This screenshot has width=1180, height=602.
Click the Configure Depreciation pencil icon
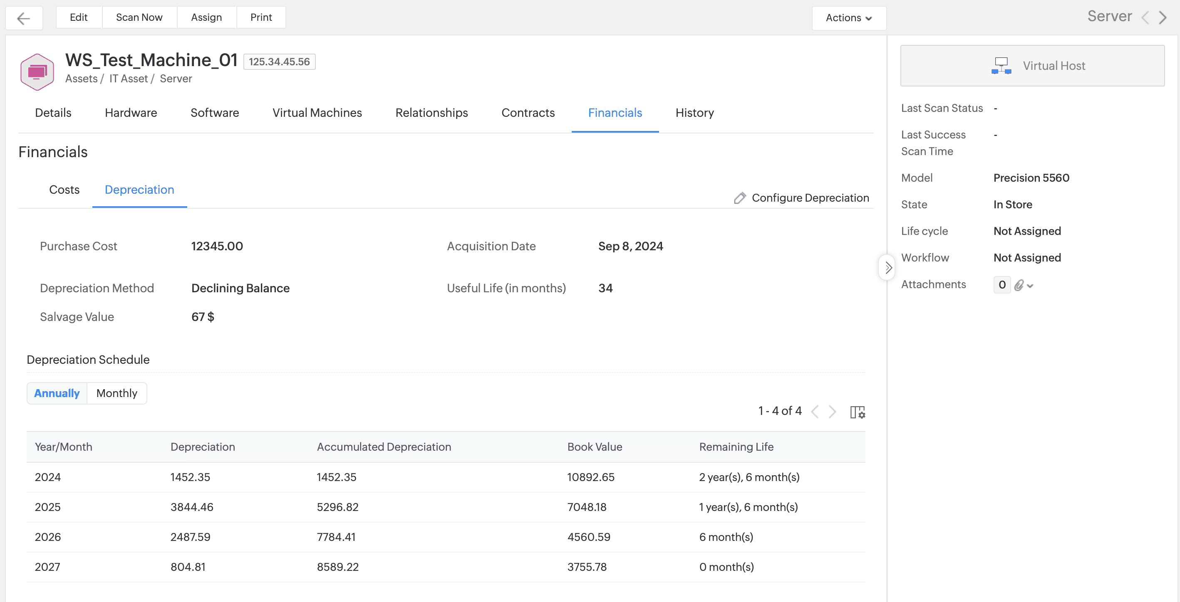739,198
